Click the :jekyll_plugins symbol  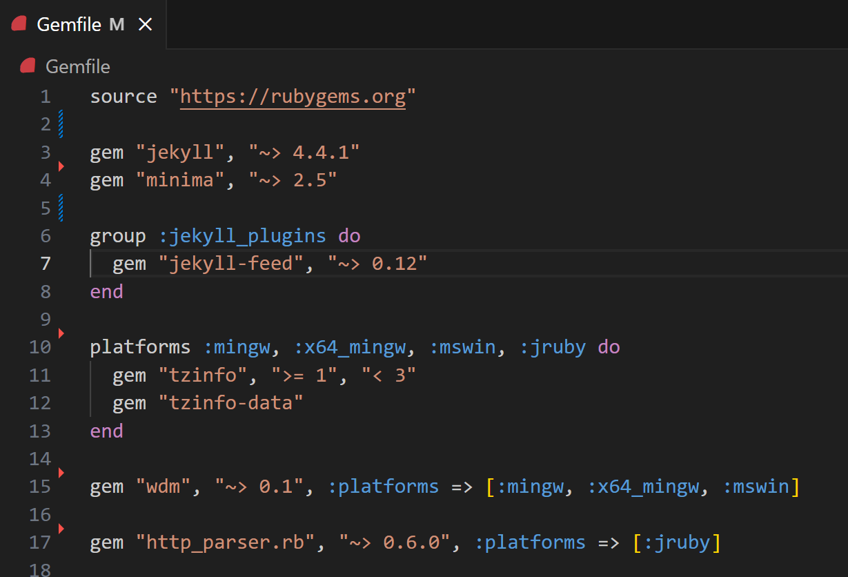click(242, 236)
